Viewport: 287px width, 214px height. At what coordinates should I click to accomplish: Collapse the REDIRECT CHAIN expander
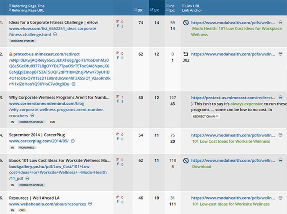[x=206, y=116]
